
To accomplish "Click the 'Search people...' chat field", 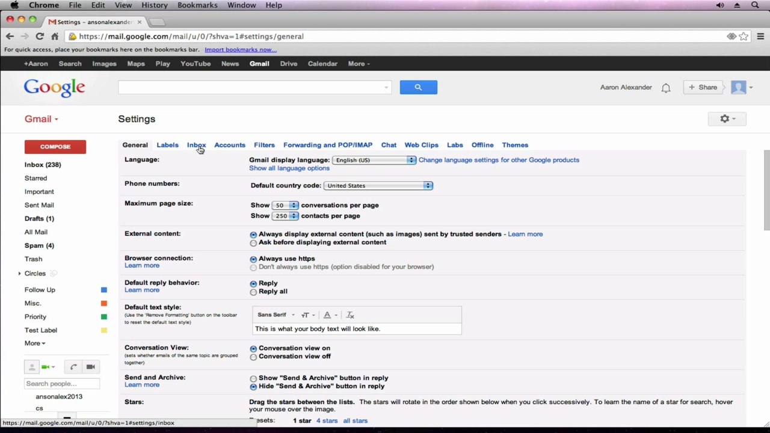I will point(61,384).
